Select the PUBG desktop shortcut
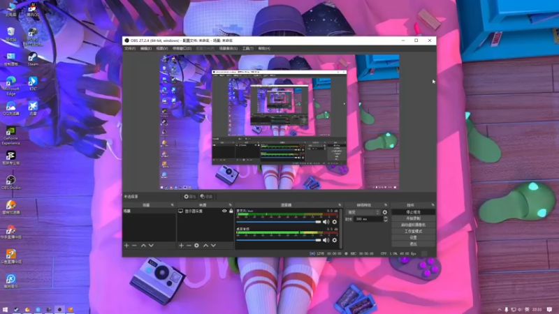 pos(33,37)
